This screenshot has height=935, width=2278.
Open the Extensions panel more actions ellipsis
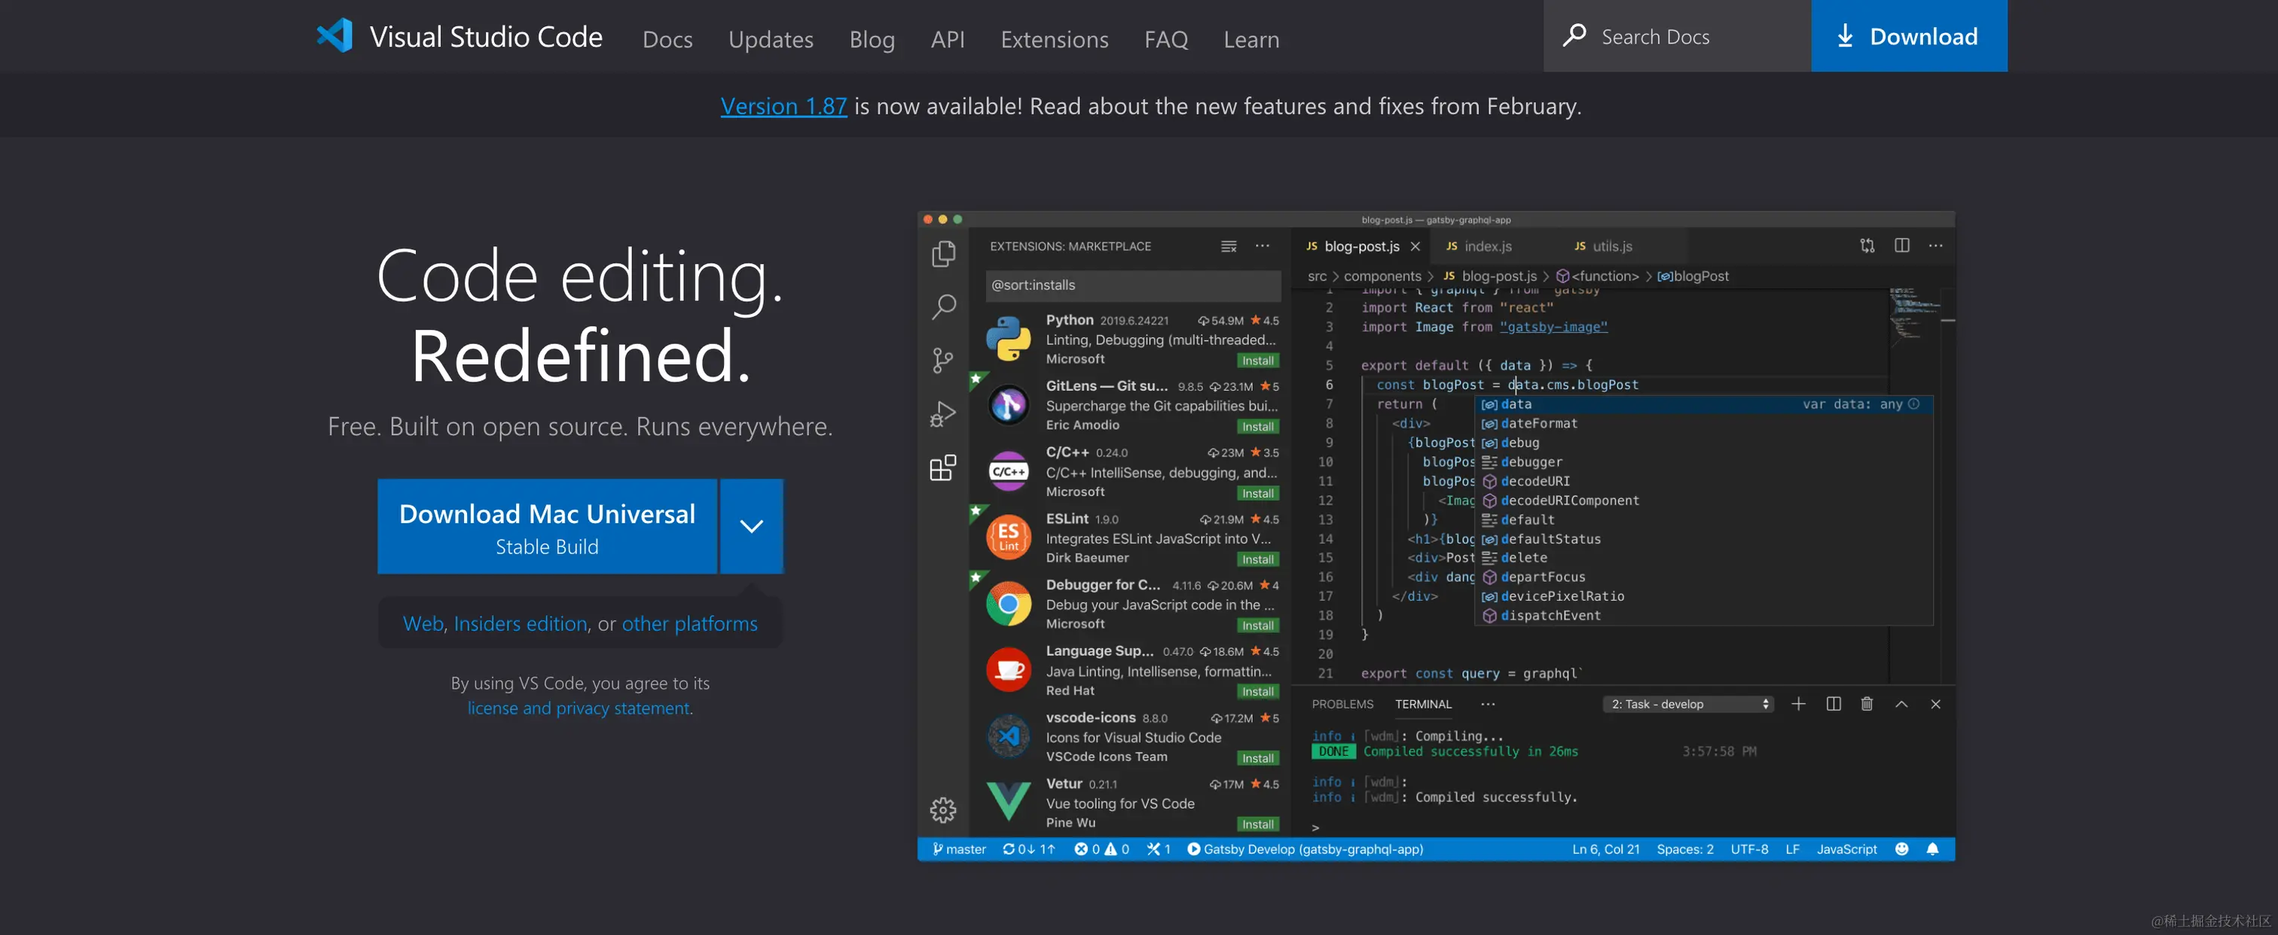pyautogui.click(x=1263, y=247)
